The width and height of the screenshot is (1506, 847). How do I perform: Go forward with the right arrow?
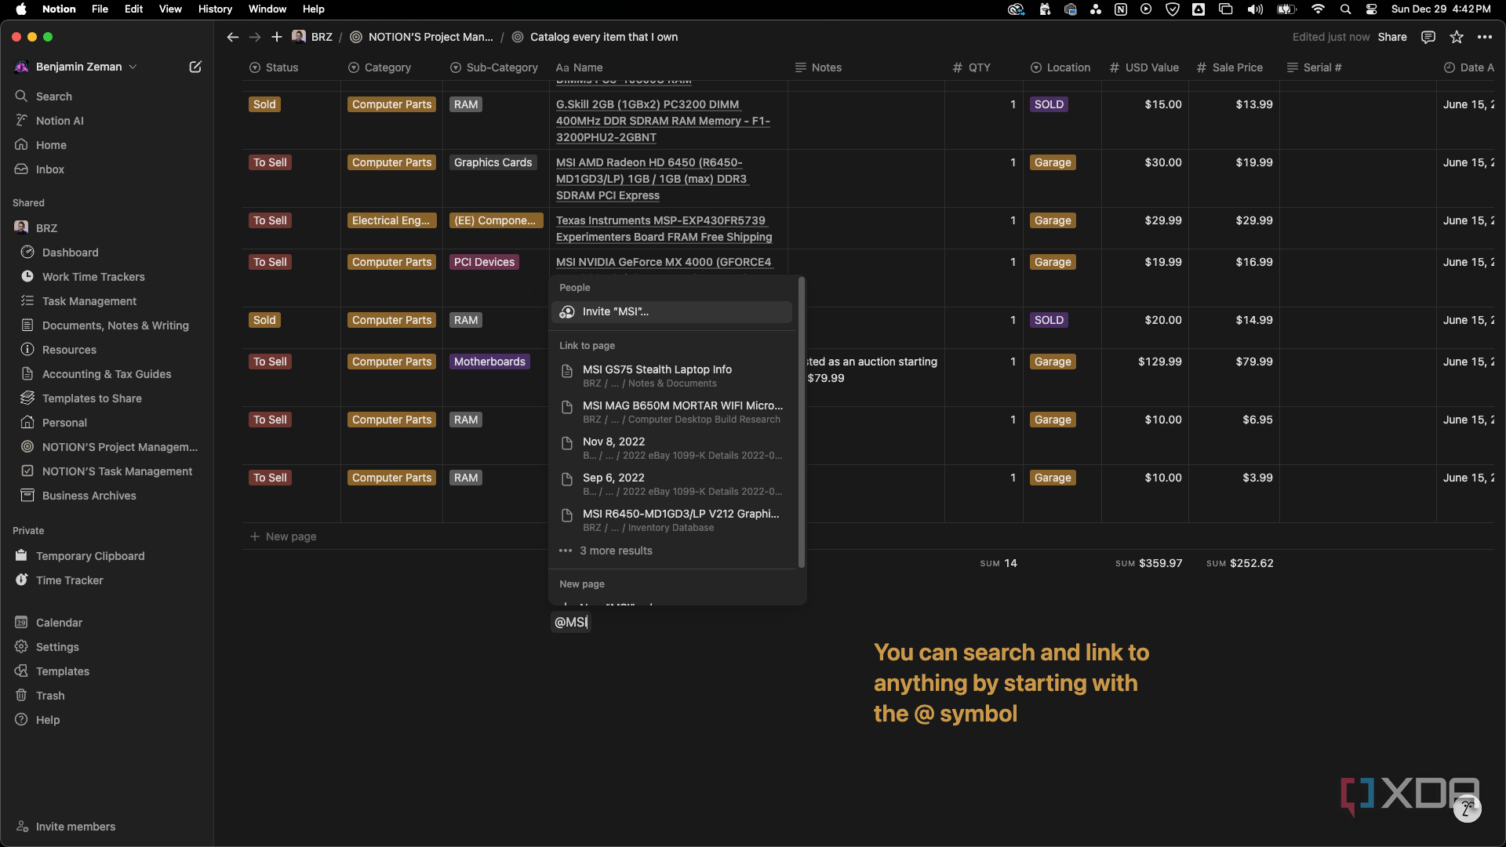click(x=255, y=37)
